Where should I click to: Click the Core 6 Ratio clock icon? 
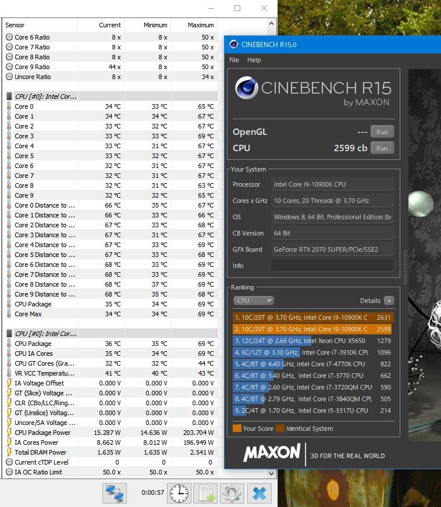tap(9, 37)
